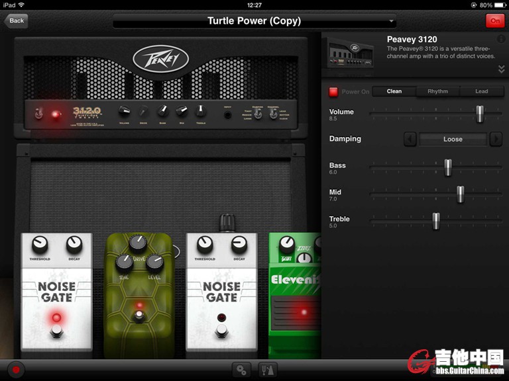
Task: Click the Treble knob on the amp head
Action: tap(201, 111)
